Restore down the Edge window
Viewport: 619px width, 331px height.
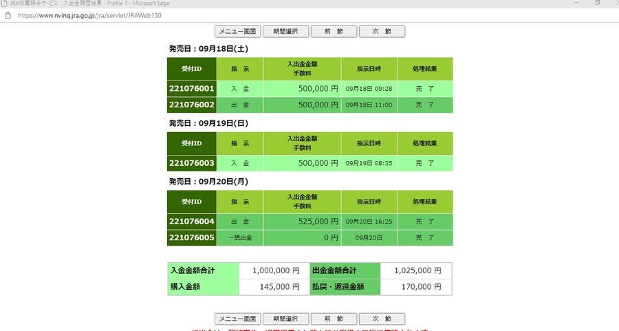point(597,3)
